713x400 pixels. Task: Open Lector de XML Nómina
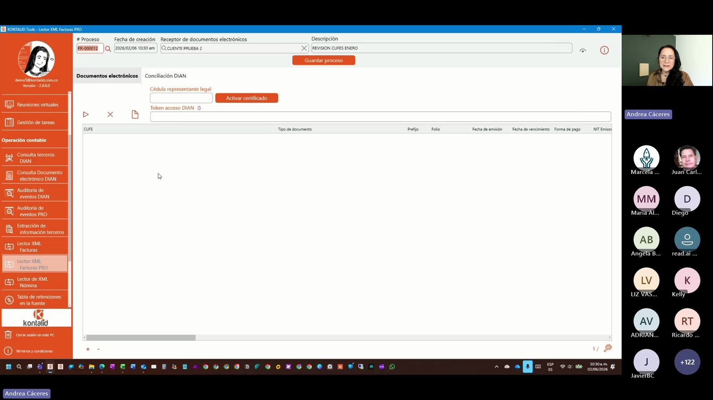35,283
